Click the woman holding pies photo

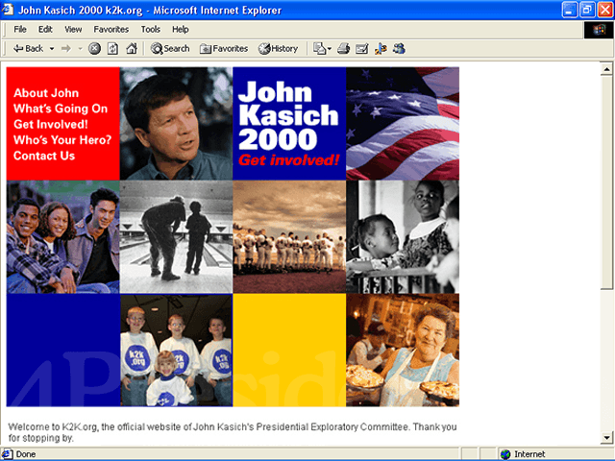click(403, 350)
